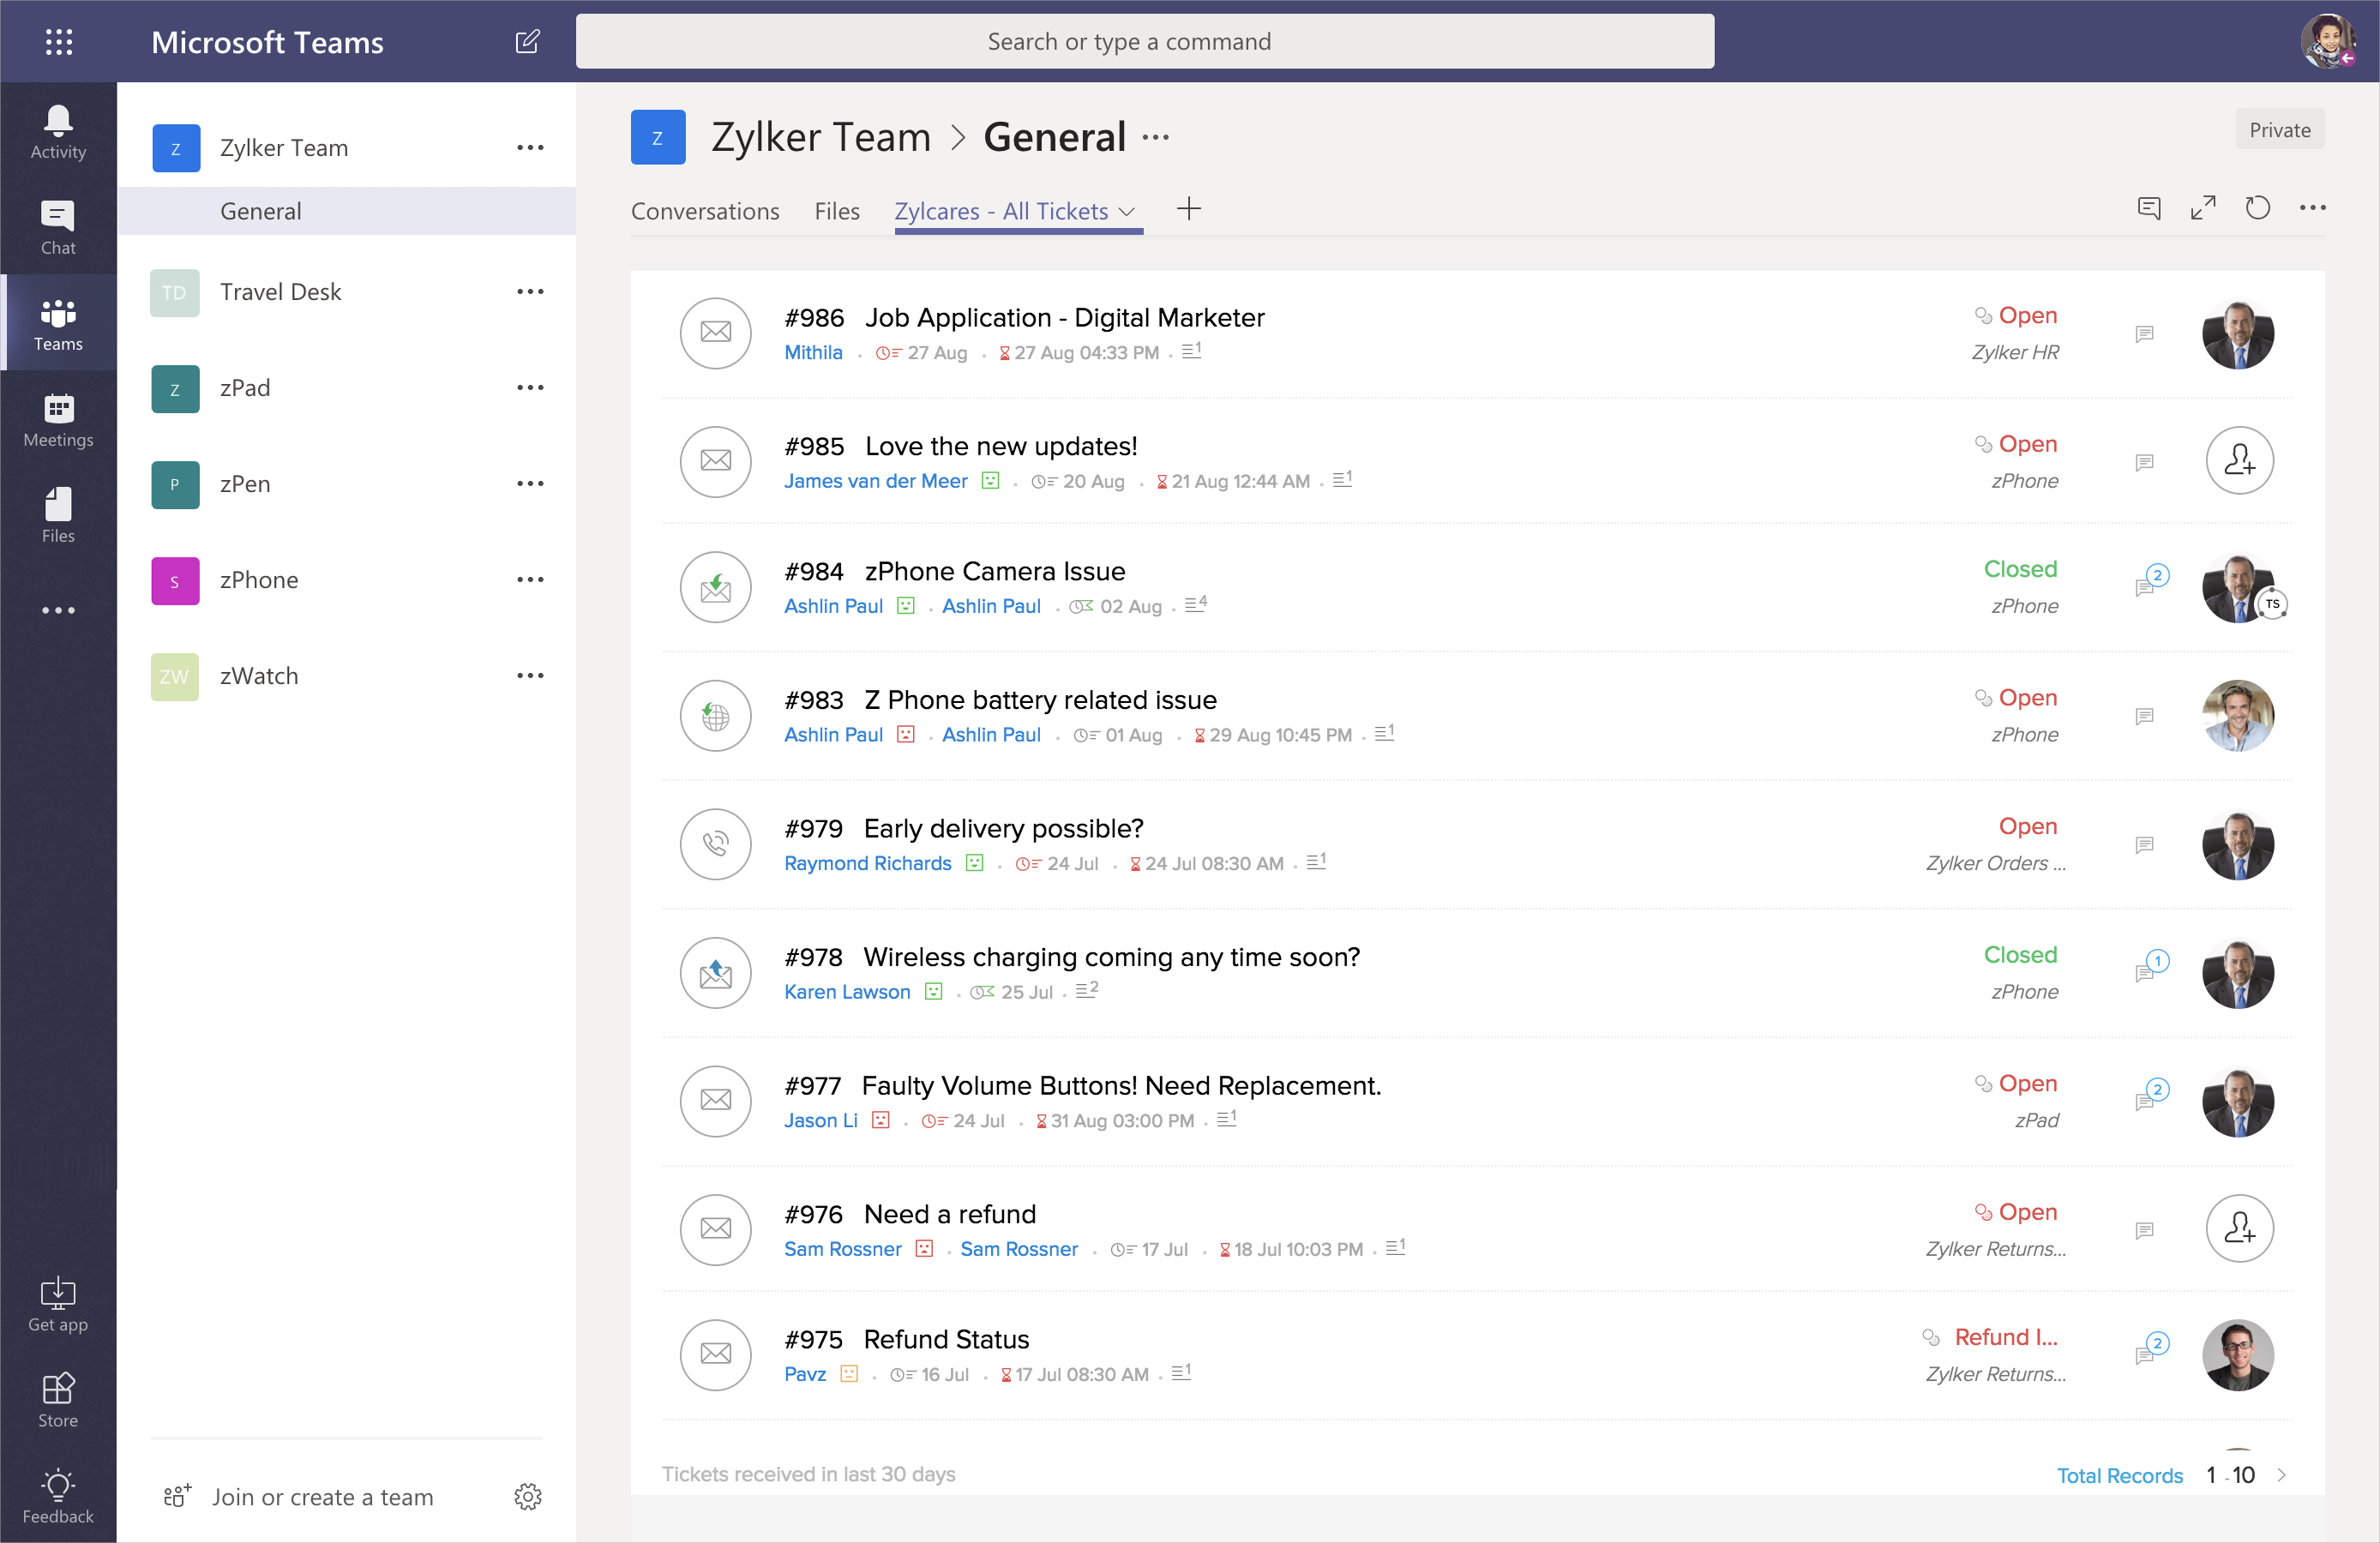This screenshot has height=1543, width=2380.
Task: Click the manage teams gear icon
Action: [527, 1496]
